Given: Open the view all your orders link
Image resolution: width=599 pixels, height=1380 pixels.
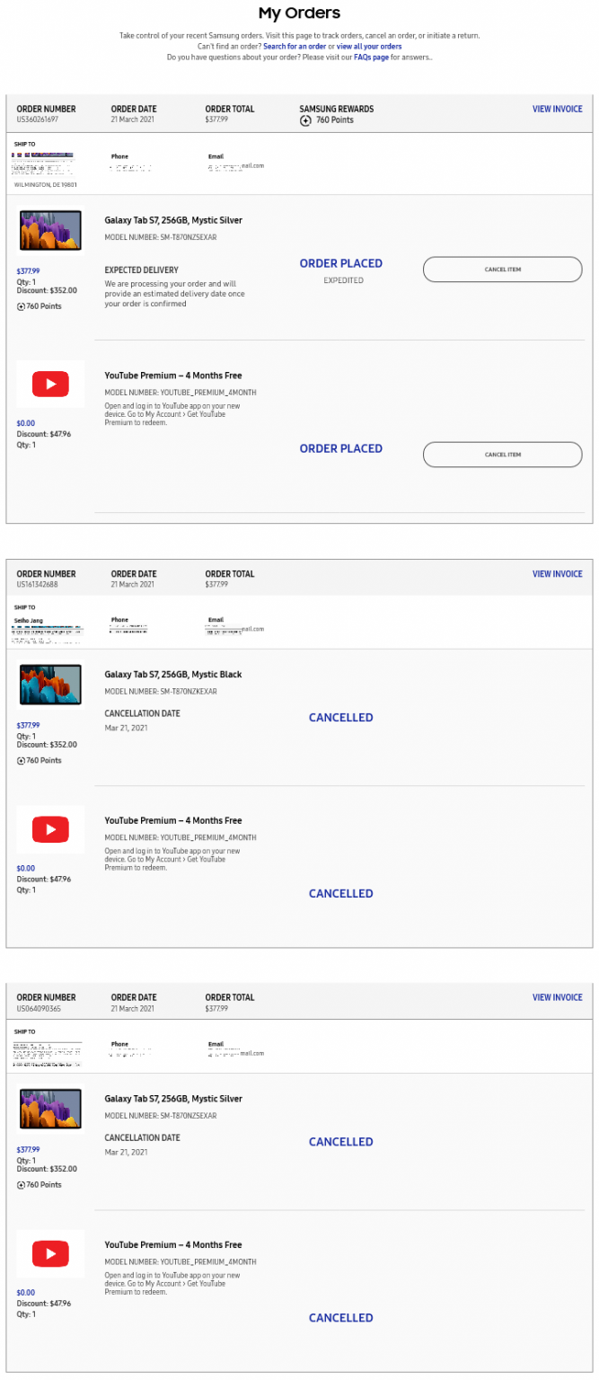Looking at the screenshot, I should click(x=369, y=46).
